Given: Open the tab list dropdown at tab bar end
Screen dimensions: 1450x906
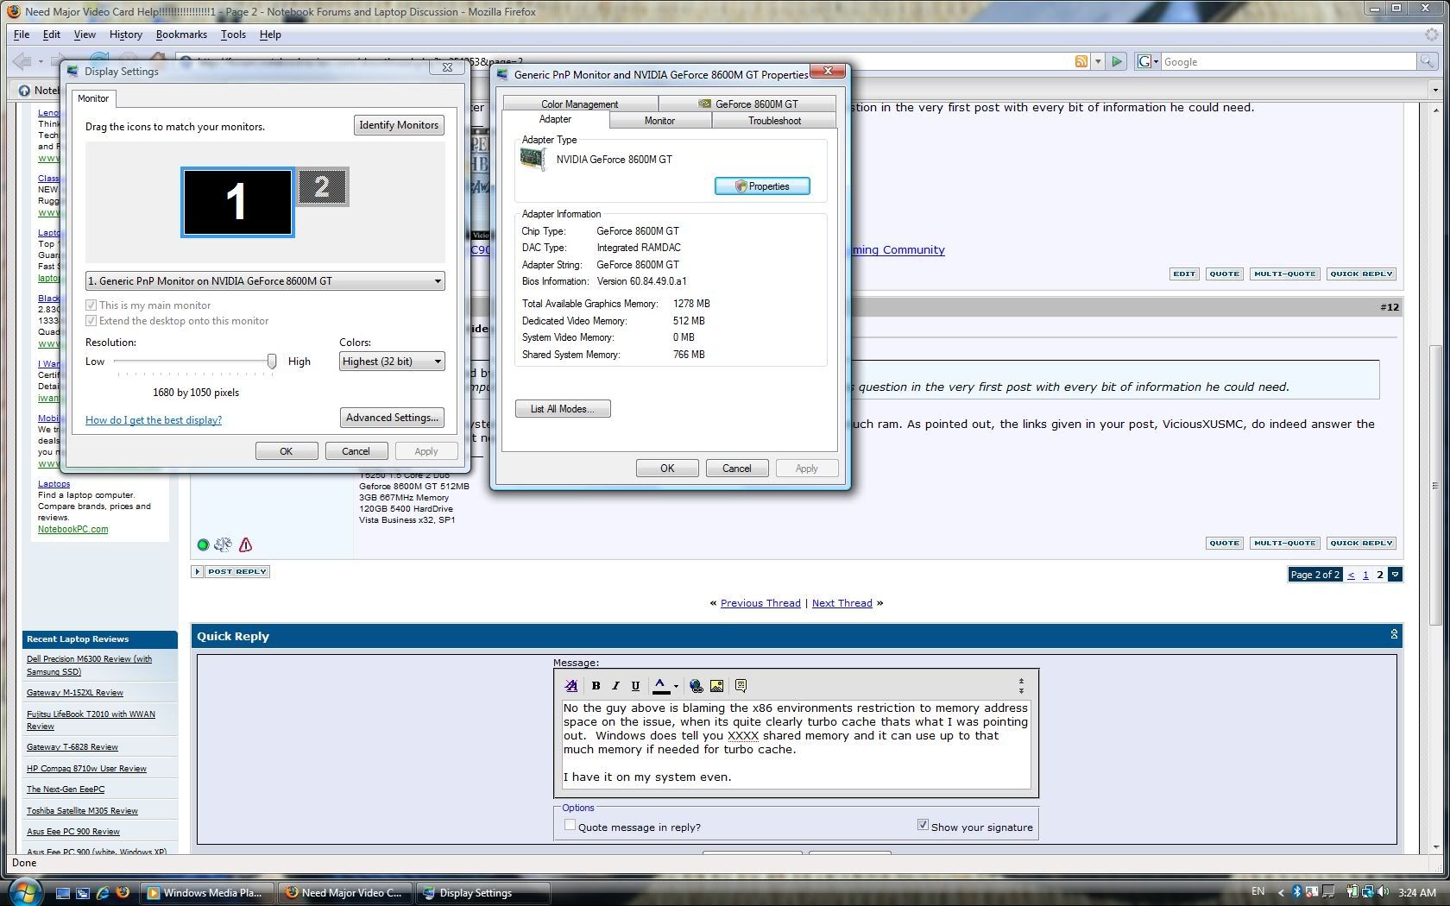Looking at the screenshot, I should tap(1435, 90).
